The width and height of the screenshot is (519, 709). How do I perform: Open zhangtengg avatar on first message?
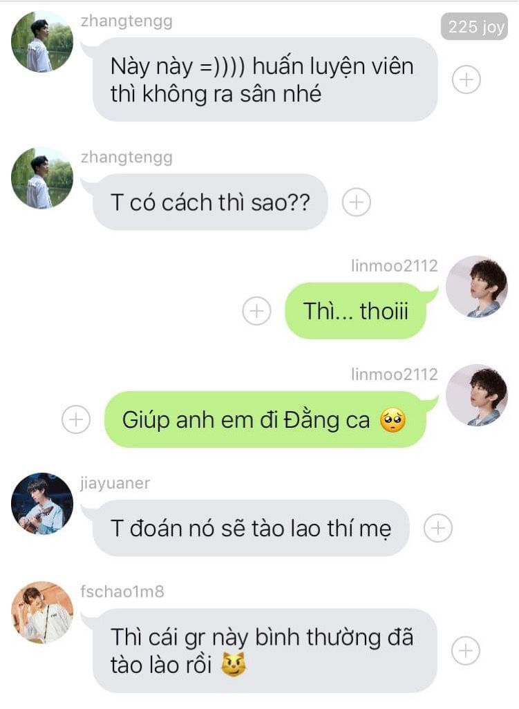click(x=42, y=41)
